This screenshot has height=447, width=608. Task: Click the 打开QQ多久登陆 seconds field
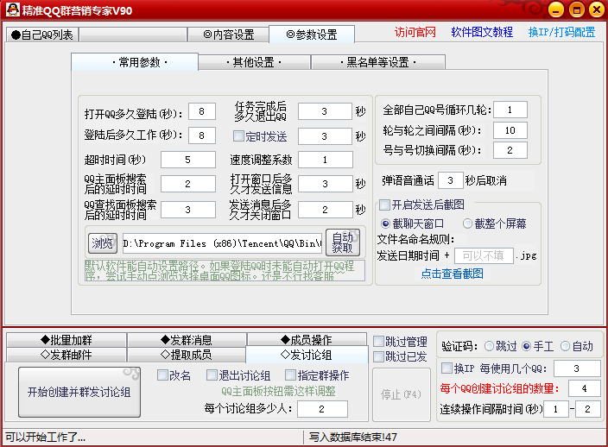coord(202,111)
